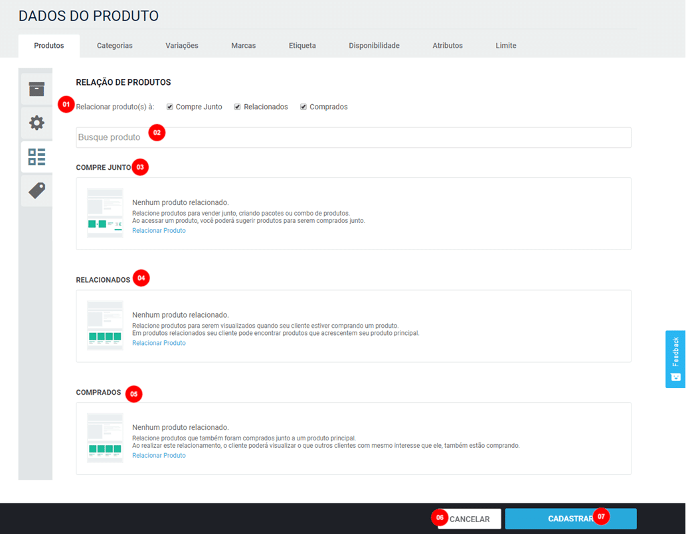Select the product relation list sidebar icon
Viewport: 686px width, 534px height.
click(37, 157)
